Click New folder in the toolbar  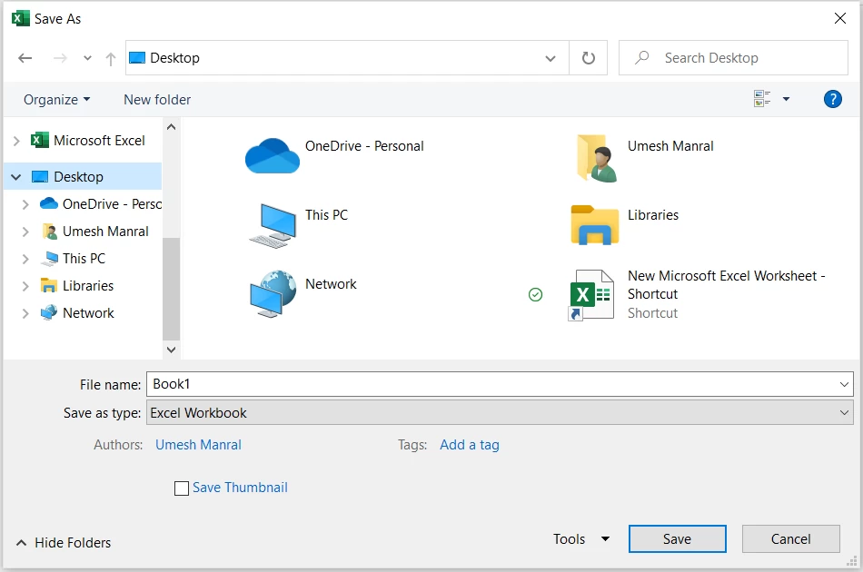(x=157, y=100)
